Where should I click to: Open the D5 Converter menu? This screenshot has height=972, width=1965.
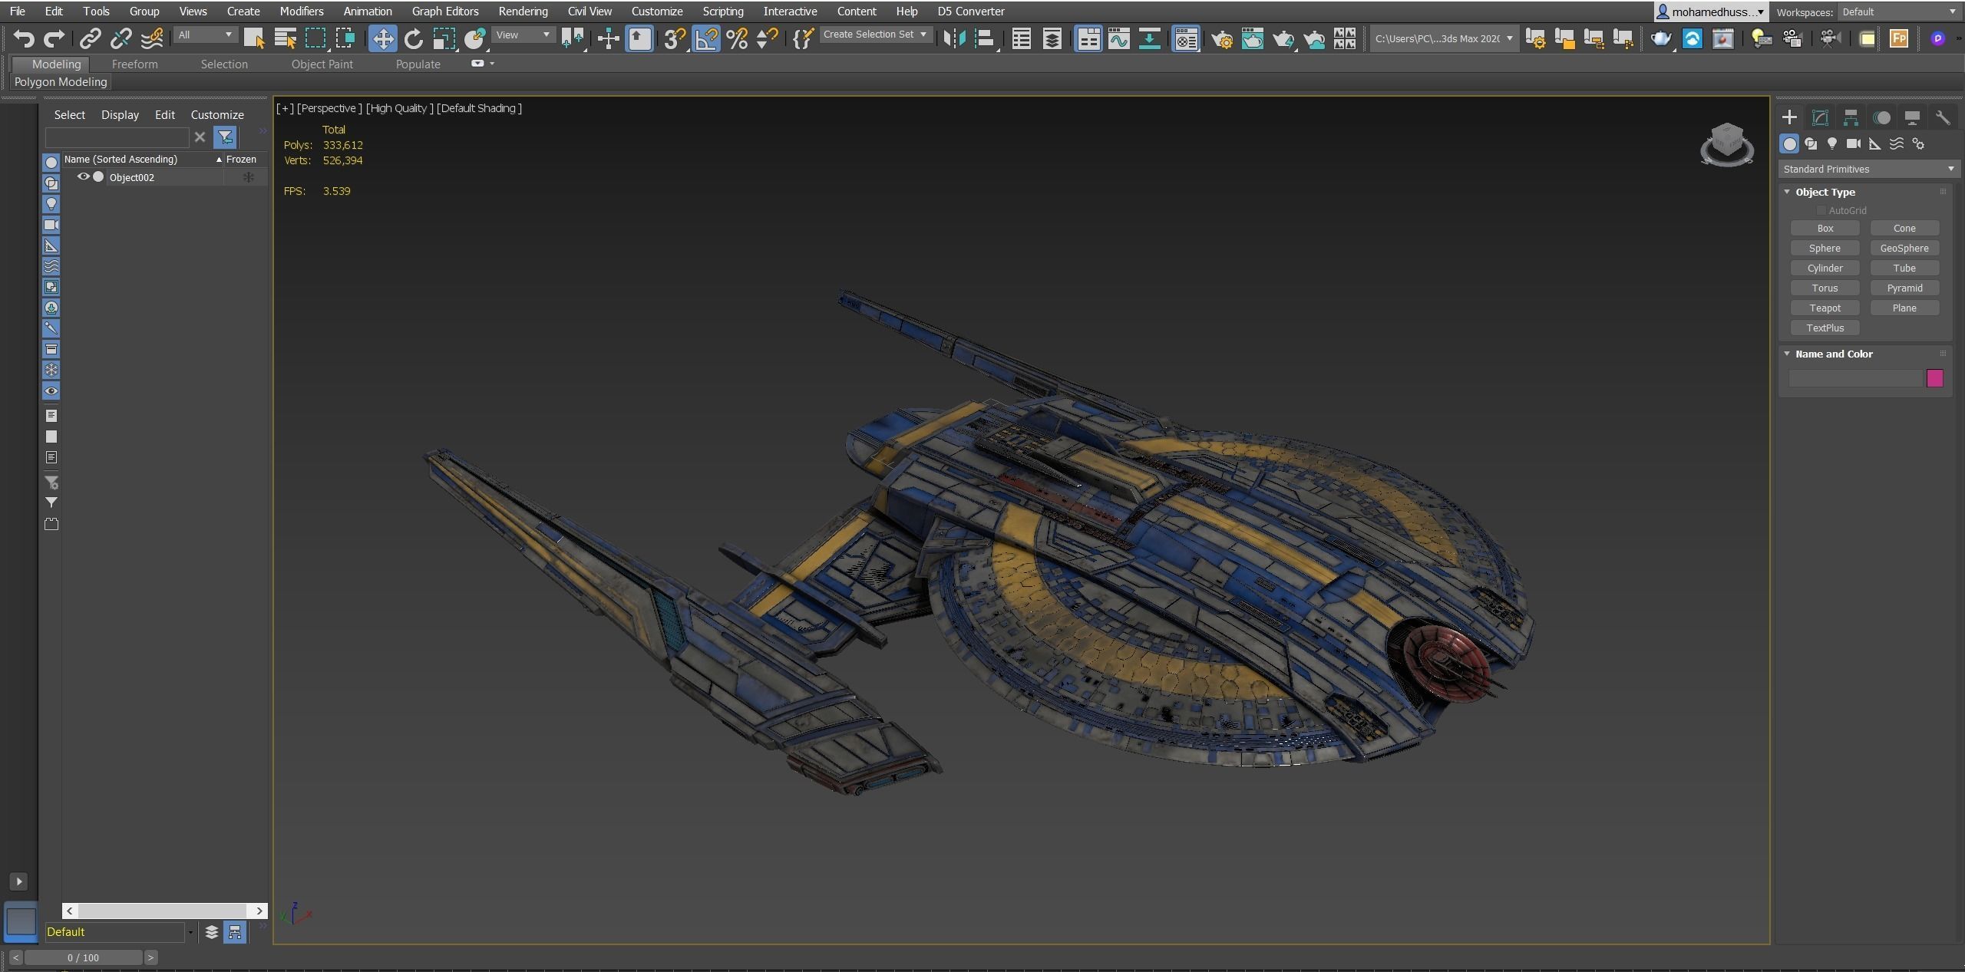click(971, 12)
